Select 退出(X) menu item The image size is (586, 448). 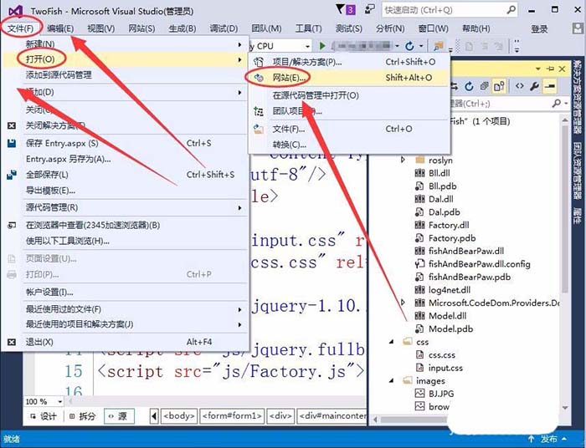[x=126, y=342]
